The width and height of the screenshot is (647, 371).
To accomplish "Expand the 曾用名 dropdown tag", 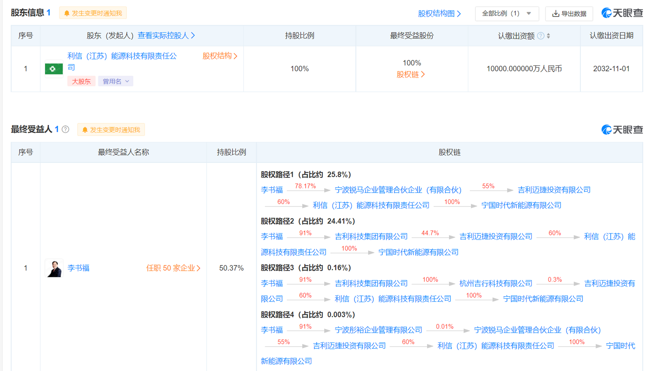I will pyautogui.click(x=116, y=81).
